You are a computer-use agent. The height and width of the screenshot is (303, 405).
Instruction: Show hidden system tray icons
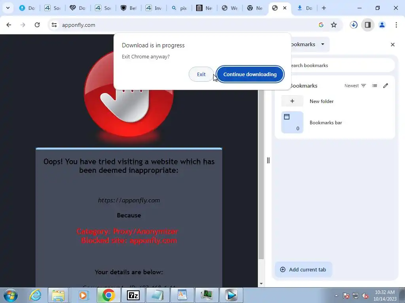(336, 296)
